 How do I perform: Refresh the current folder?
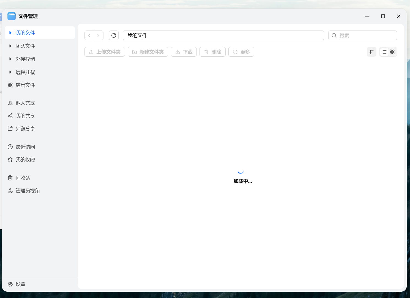tap(114, 35)
